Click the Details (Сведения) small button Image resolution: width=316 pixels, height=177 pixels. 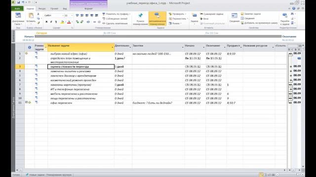coord(248,18)
